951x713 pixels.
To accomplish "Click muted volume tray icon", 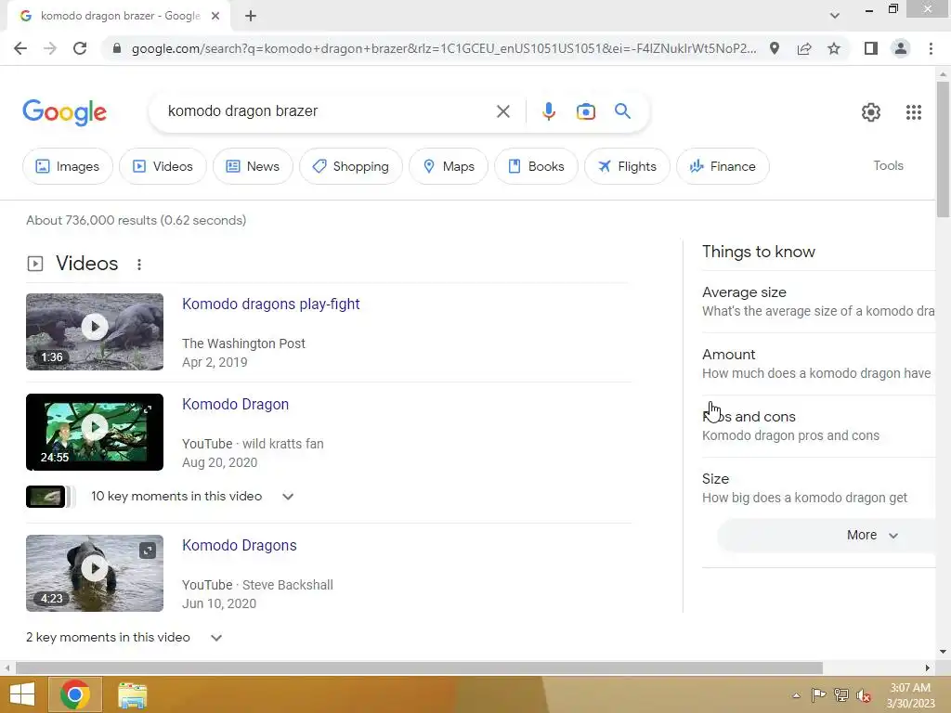I will 864,695.
